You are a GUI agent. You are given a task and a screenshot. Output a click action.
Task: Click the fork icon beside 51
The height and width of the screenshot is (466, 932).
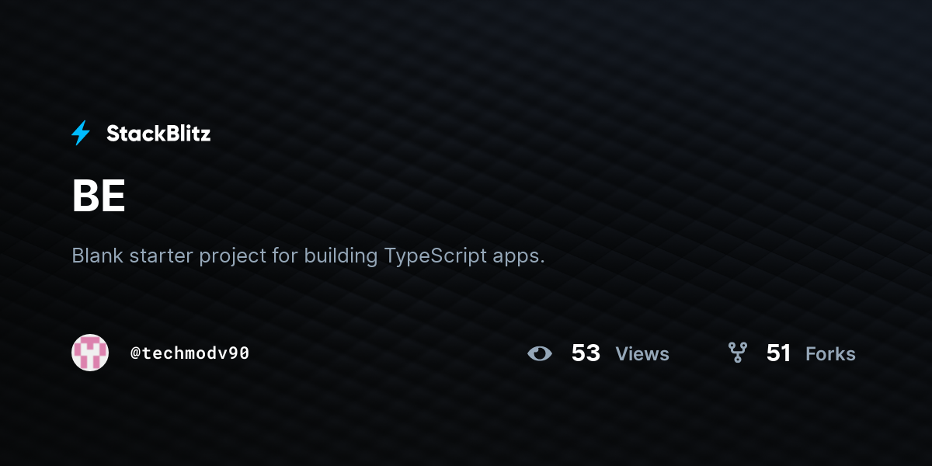coord(737,353)
